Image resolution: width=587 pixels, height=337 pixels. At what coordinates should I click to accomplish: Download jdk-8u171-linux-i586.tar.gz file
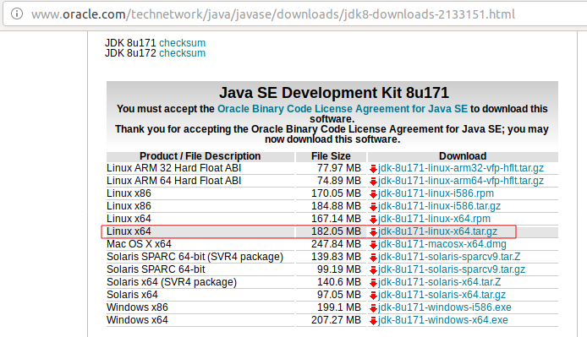pos(440,206)
